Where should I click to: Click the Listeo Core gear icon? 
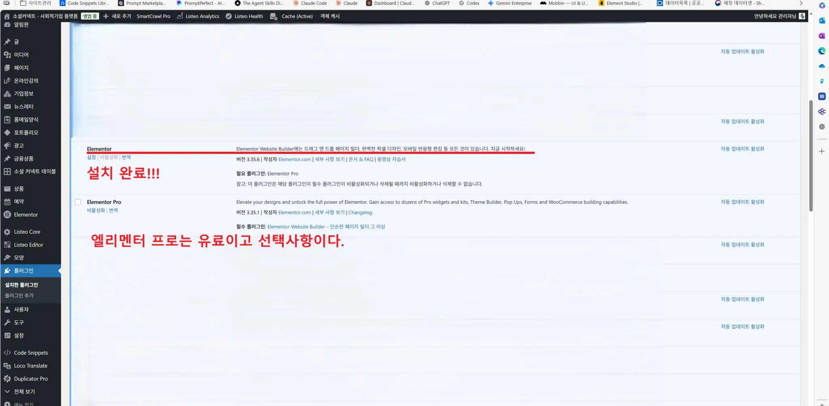[x=7, y=232]
